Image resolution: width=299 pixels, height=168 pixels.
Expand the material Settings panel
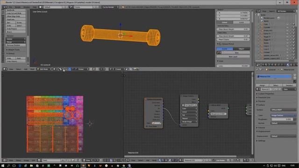coord(262,141)
